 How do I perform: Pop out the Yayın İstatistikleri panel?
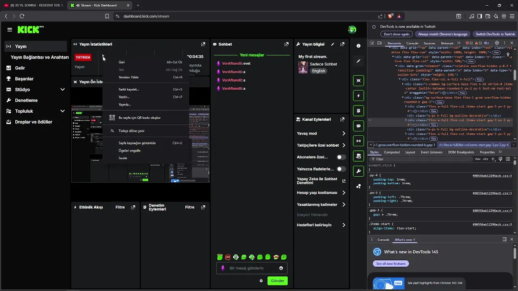click(x=203, y=44)
